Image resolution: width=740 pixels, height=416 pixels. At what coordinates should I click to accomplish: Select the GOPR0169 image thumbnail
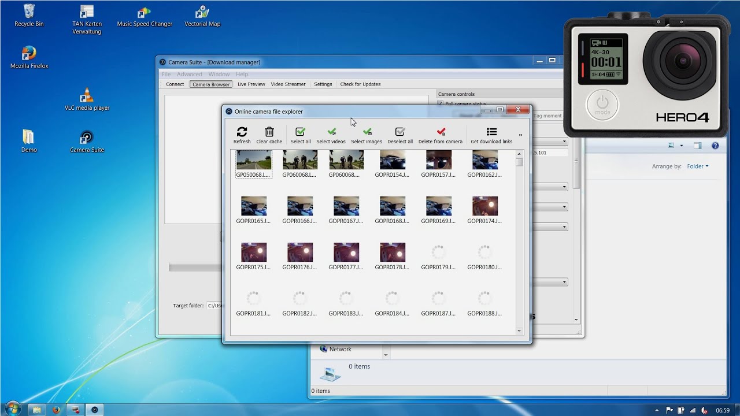click(439, 206)
